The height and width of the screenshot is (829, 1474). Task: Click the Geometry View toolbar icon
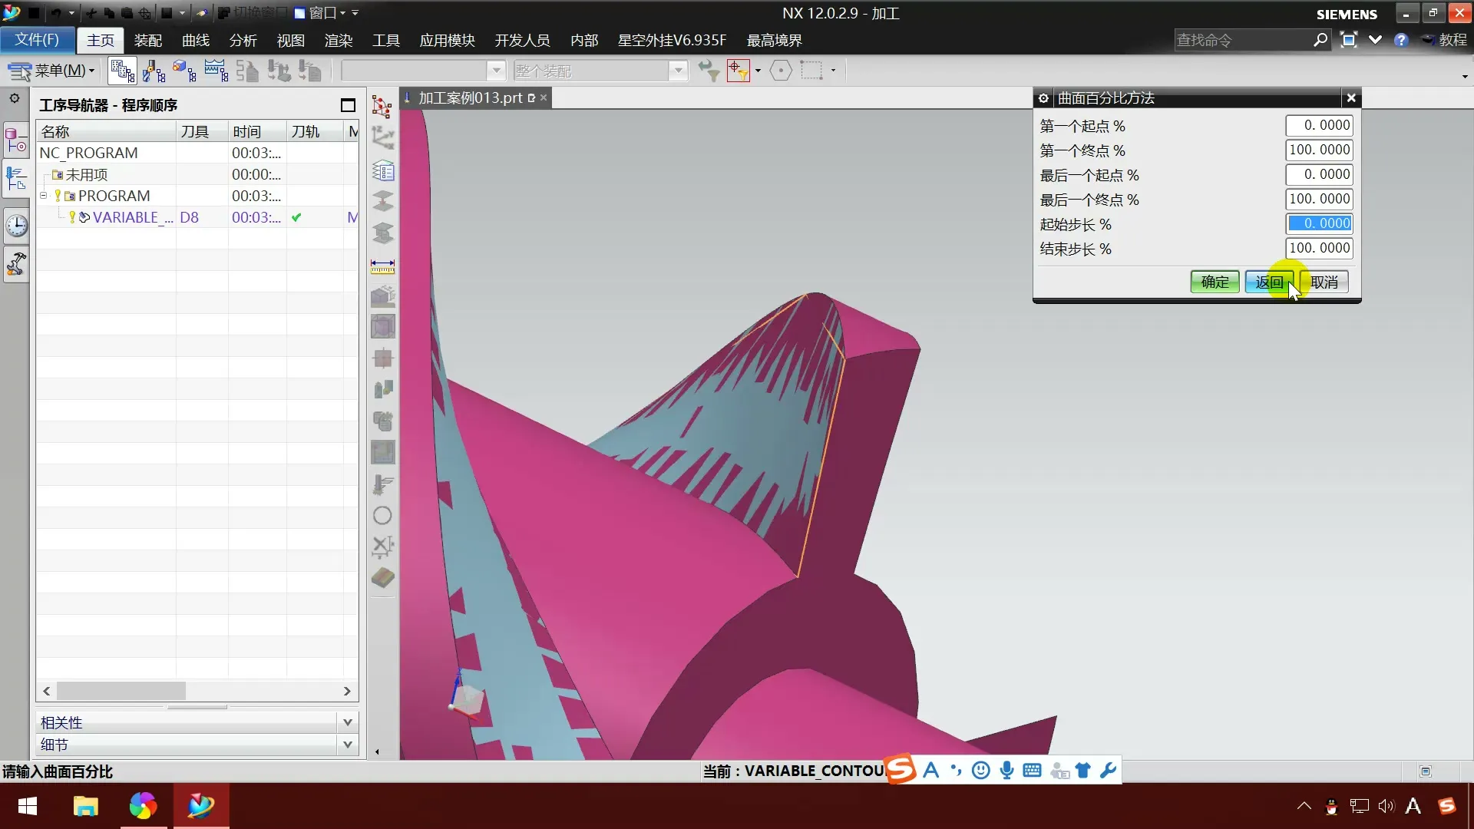tap(184, 71)
